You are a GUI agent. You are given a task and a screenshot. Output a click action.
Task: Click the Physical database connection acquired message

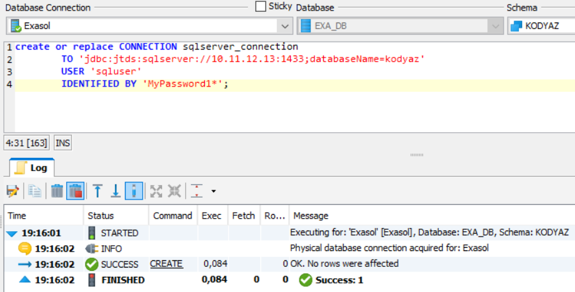[x=389, y=248]
